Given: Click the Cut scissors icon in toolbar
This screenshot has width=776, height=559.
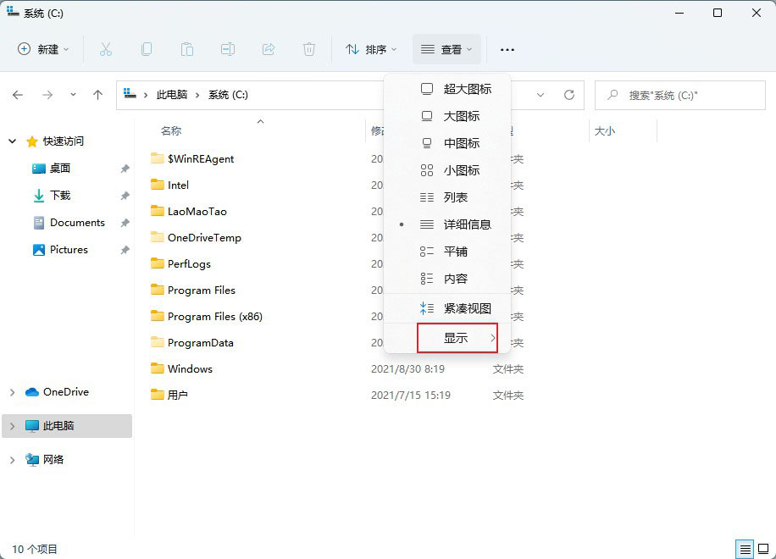Looking at the screenshot, I should point(105,49).
